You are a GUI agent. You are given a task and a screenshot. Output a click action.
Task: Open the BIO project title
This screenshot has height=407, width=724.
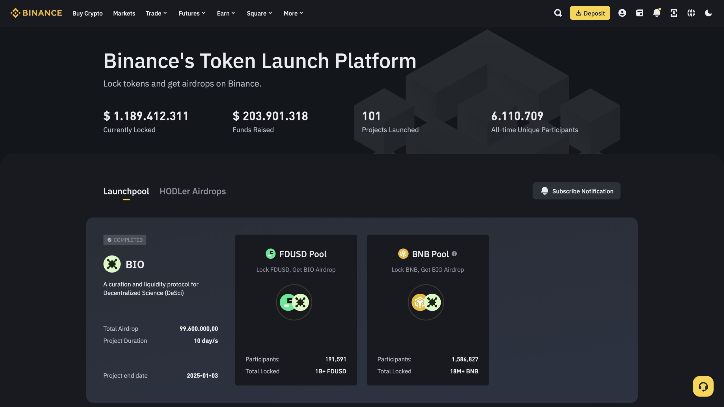click(135, 265)
